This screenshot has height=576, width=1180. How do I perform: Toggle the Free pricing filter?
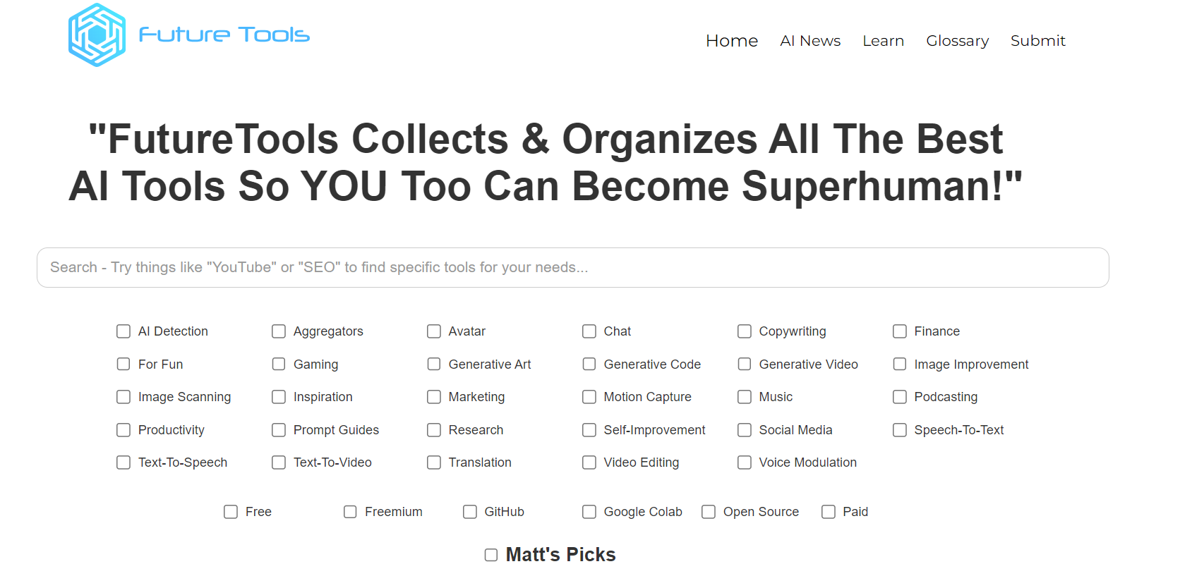[231, 512]
